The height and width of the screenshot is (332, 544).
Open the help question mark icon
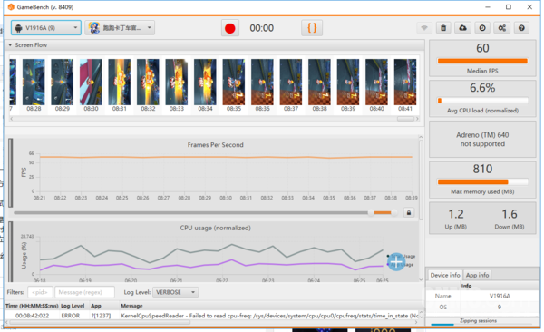[521, 28]
